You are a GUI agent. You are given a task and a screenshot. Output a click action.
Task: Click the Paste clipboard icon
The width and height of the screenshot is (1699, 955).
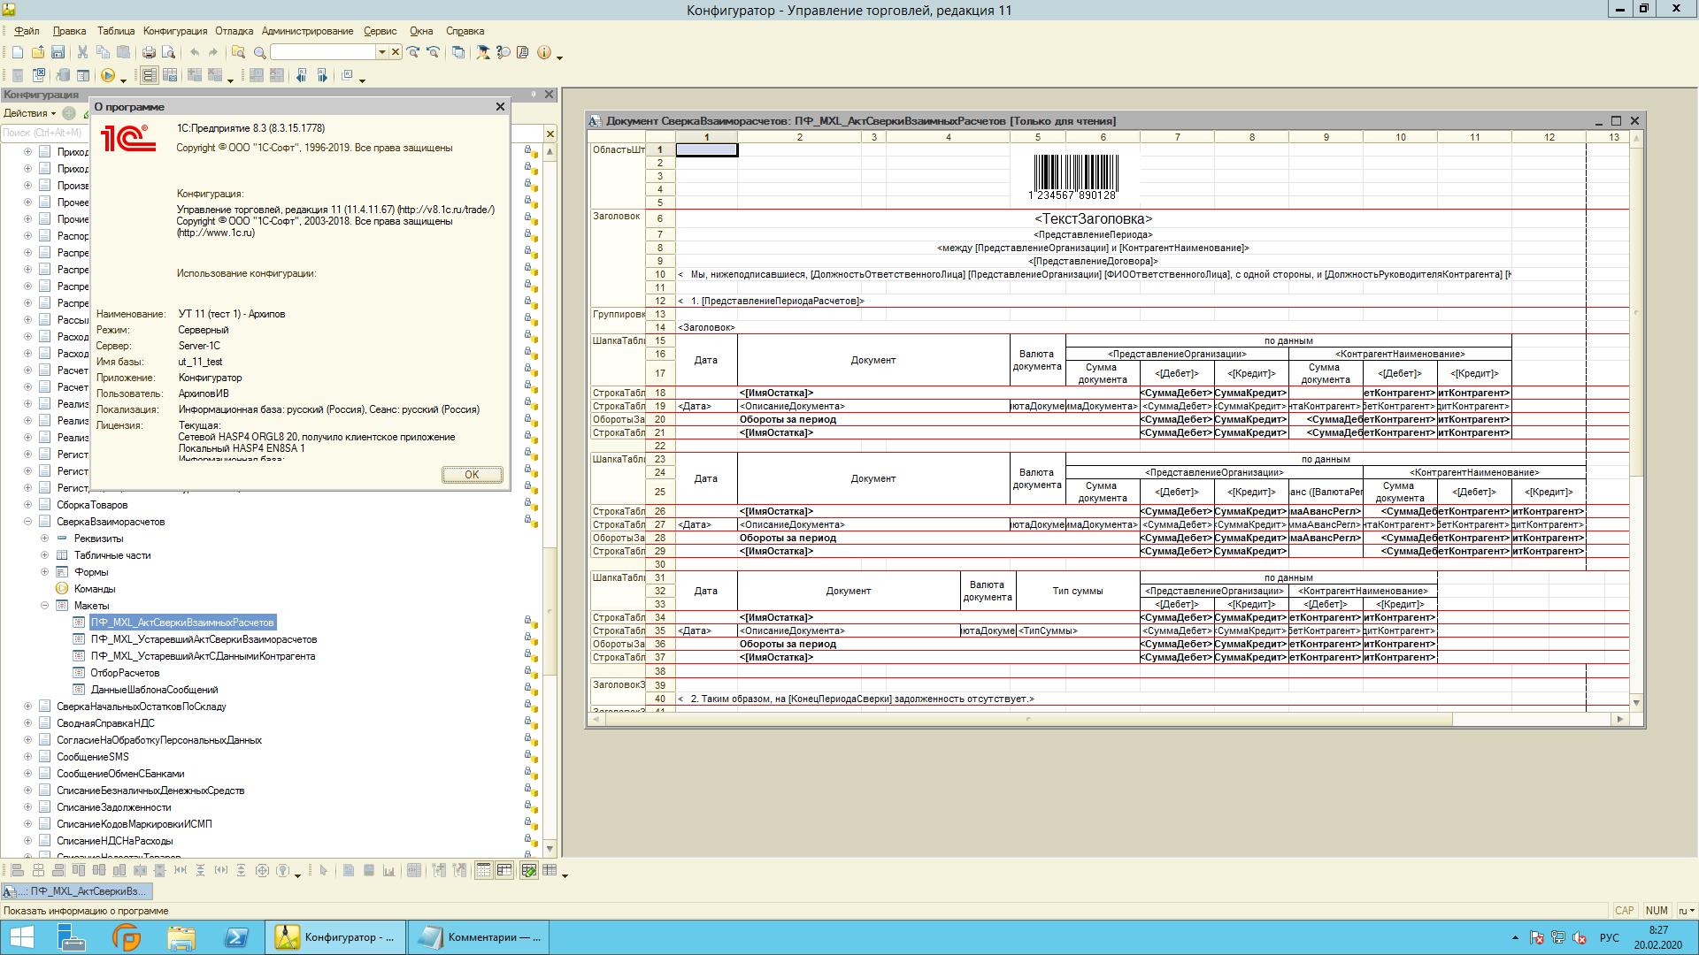pos(123,52)
